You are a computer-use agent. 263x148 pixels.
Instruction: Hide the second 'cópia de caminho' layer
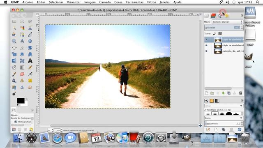206,45
